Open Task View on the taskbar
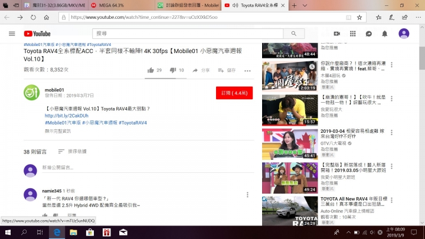Viewport: 425px width, 239px height. 40,233
